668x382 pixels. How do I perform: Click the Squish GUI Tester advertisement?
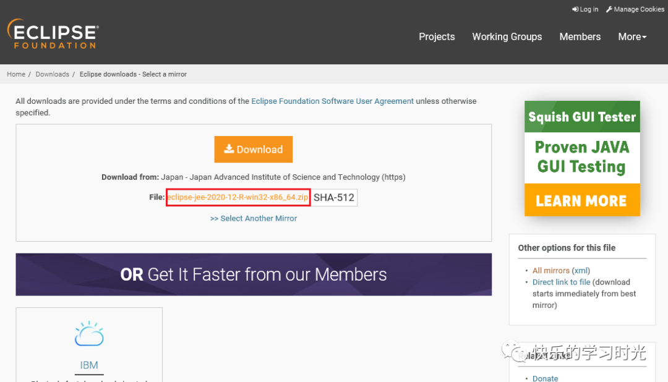tap(582, 158)
